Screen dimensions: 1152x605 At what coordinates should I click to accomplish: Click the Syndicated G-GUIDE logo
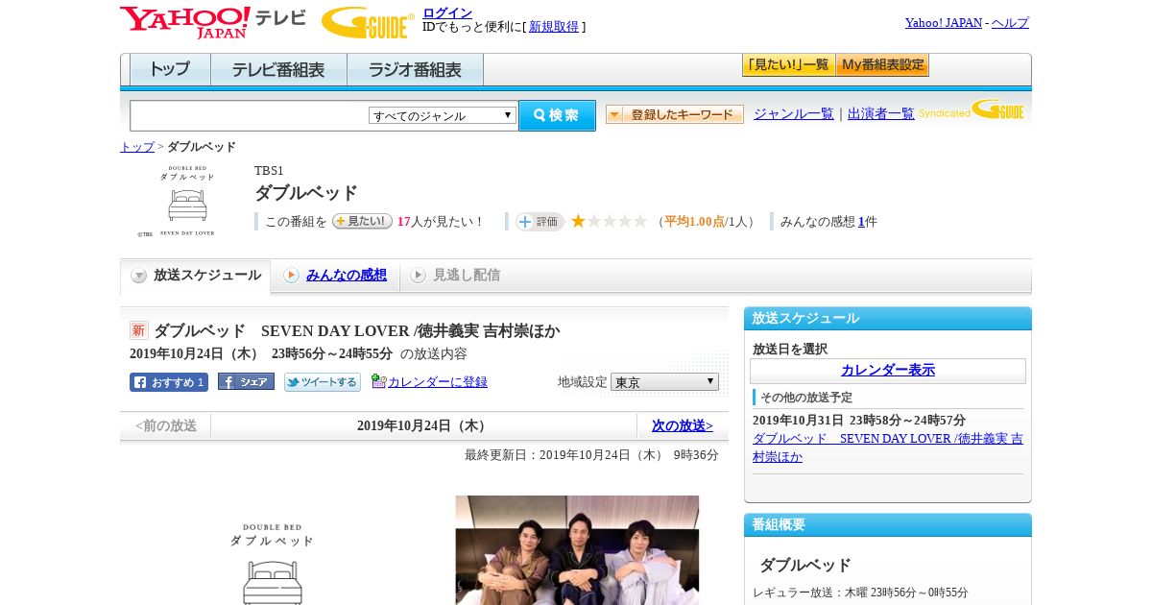(x=972, y=109)
